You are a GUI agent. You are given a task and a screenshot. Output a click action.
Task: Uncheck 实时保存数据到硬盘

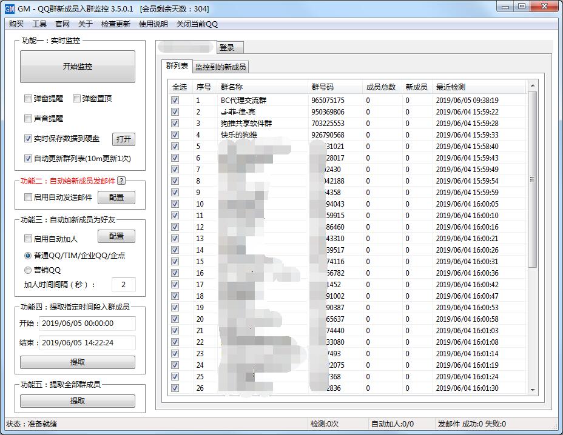(x=28, y=138)
